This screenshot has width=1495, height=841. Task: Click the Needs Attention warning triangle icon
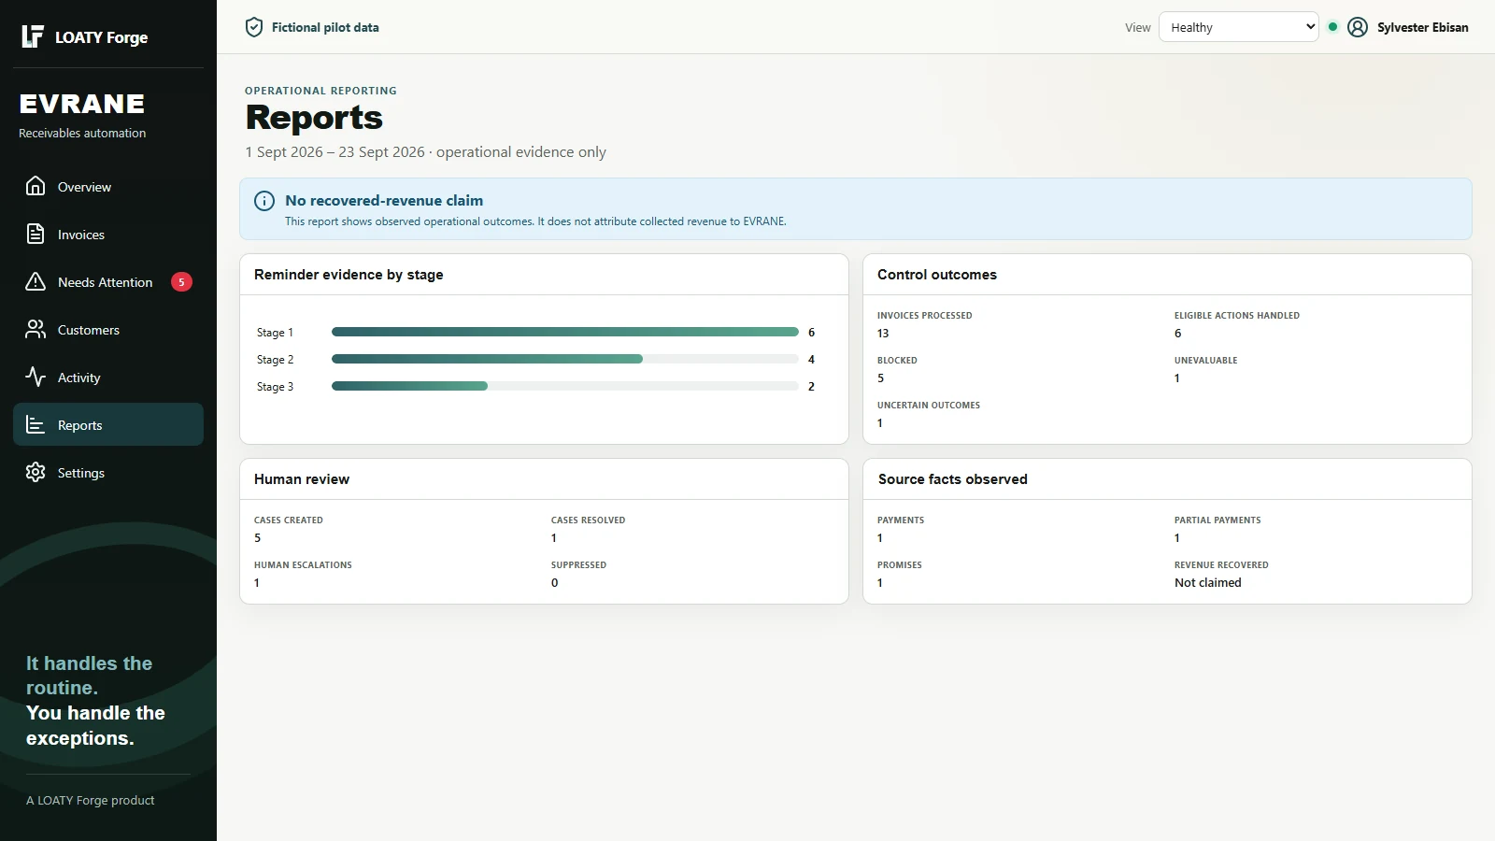[36, 281]
